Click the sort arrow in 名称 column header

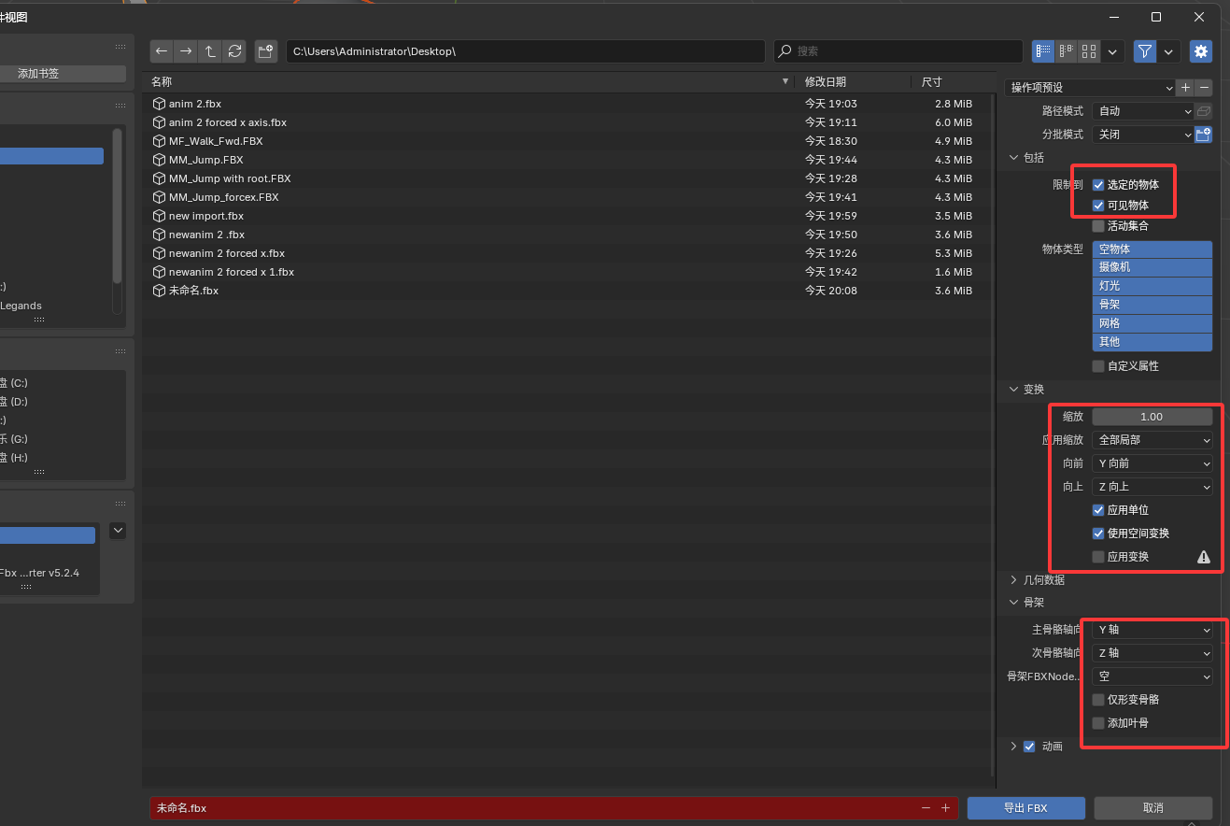click(785, 82)
